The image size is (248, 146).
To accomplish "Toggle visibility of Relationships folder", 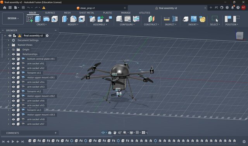I will [x=14, y=54].
